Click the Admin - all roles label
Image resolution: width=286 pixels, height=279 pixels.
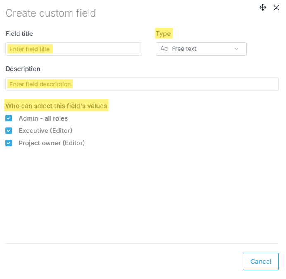(43, 118)
